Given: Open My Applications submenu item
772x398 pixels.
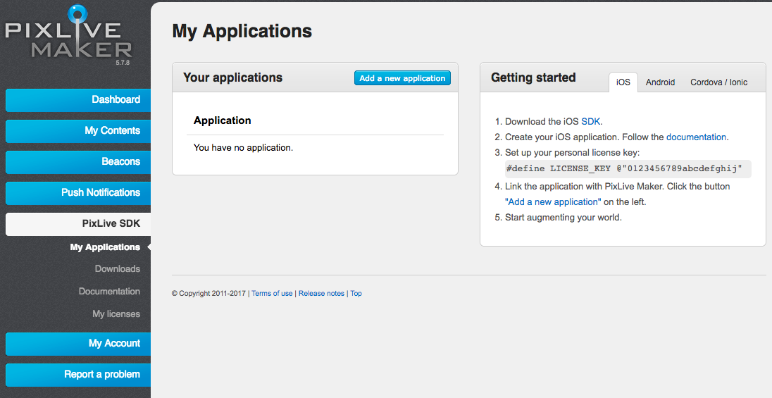Looking at the screenshot, I should [105, 247].
